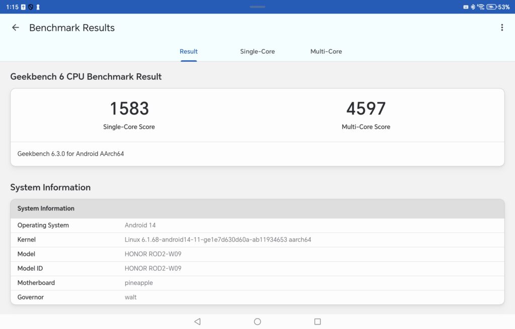The height and width of the screenshot is (329, 515).
Task: Open the three-dot overflow menu
Action: pyautogui.click(x=501, y=28)
